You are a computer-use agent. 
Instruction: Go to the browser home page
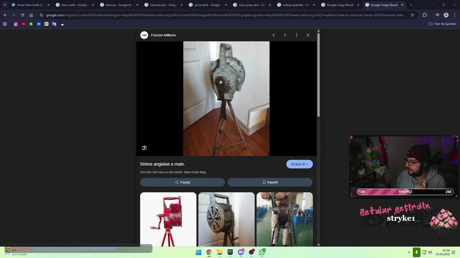(31, 15)
